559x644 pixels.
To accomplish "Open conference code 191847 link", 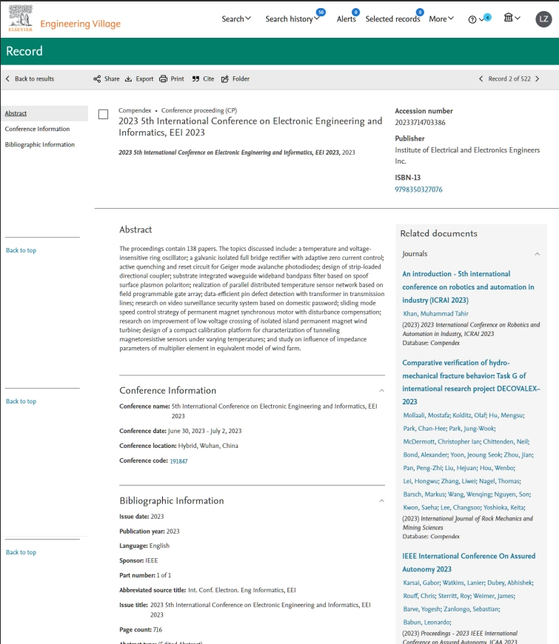I will [x=178, y=461].
